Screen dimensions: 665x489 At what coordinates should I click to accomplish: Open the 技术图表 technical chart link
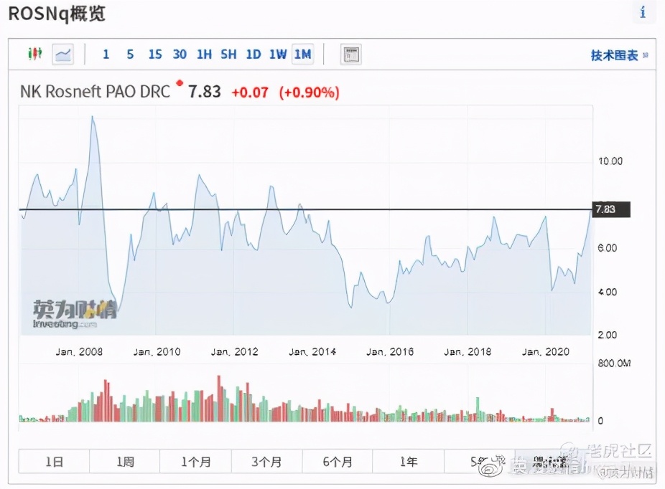click(x=614, y=55)
